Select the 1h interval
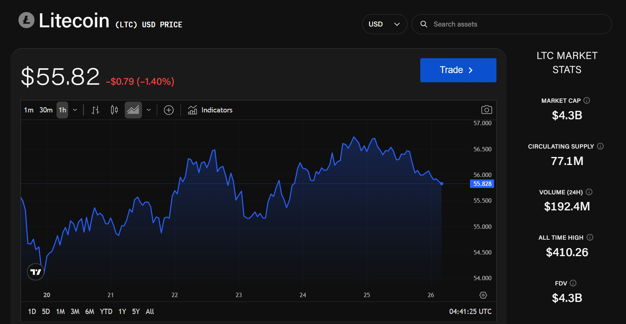 (62, 110)
